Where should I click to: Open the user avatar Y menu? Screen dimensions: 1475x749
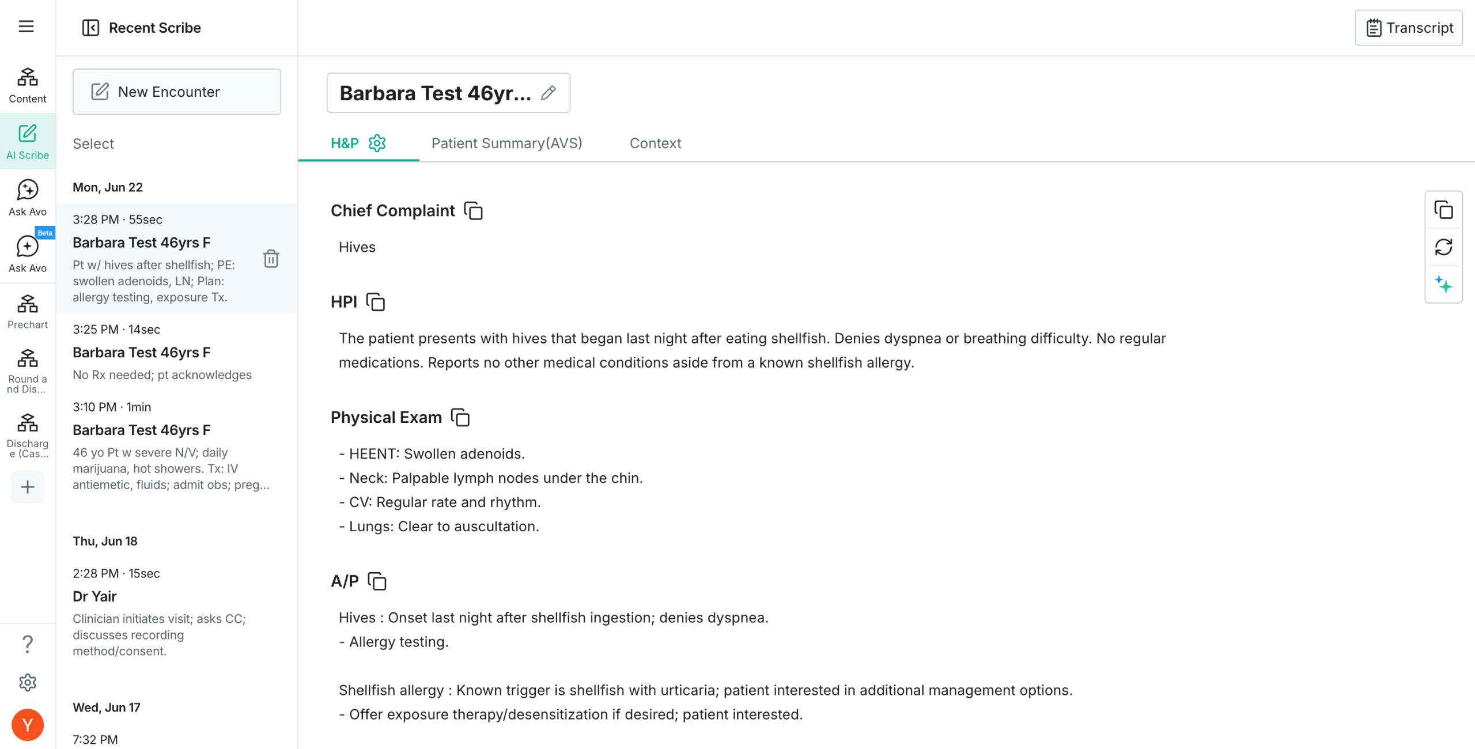28,725
